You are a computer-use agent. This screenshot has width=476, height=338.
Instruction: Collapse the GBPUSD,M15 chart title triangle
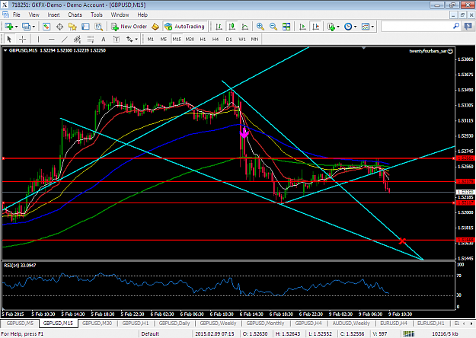click(x=5, y=51)
